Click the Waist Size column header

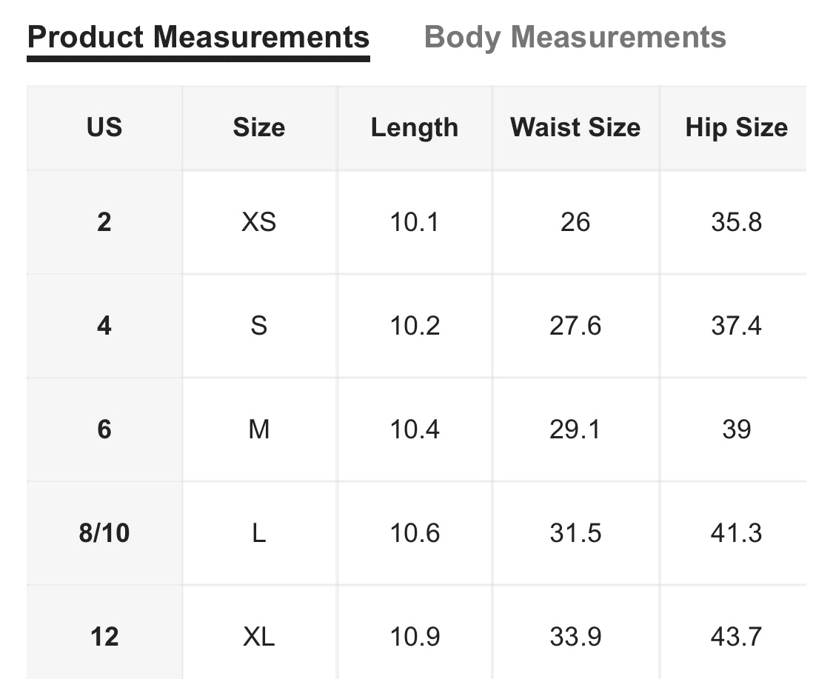[575, 127]
